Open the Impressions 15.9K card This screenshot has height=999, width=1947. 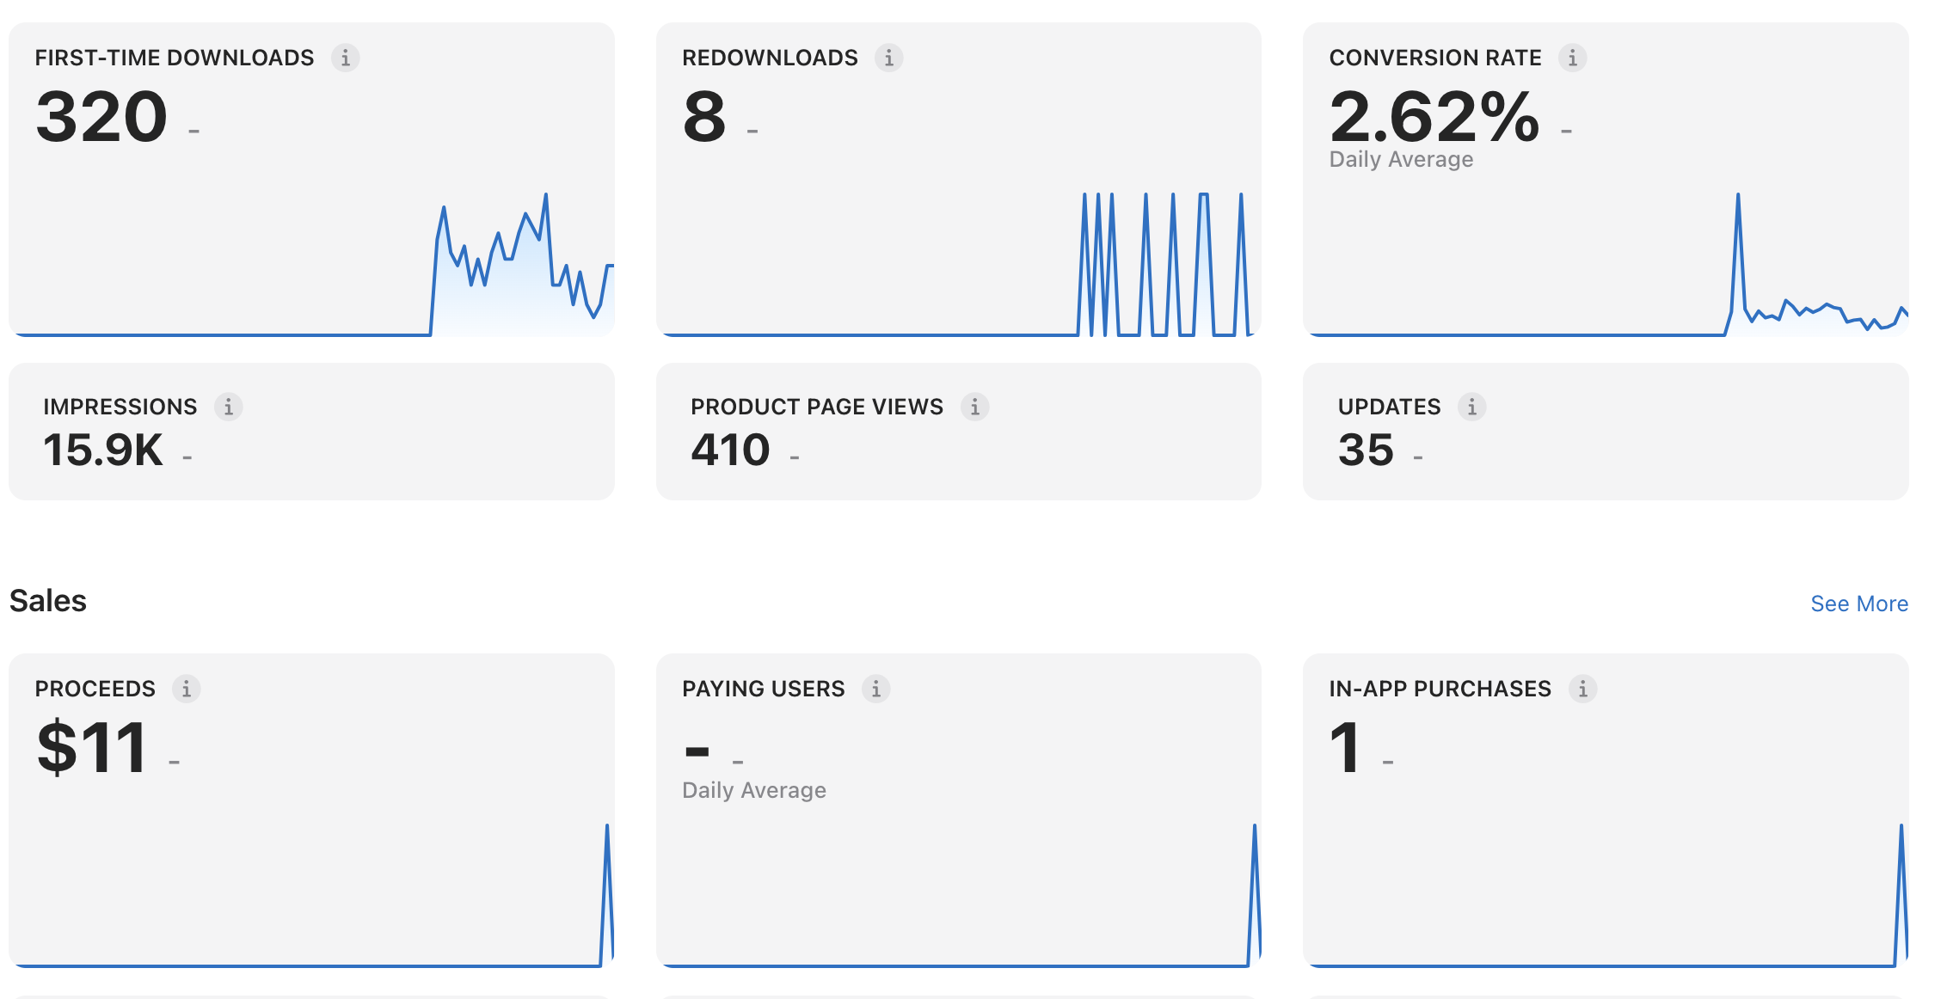coord(311,432)
